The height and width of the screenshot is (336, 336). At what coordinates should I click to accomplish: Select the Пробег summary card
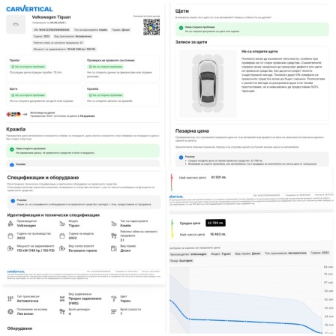[43, 68]
